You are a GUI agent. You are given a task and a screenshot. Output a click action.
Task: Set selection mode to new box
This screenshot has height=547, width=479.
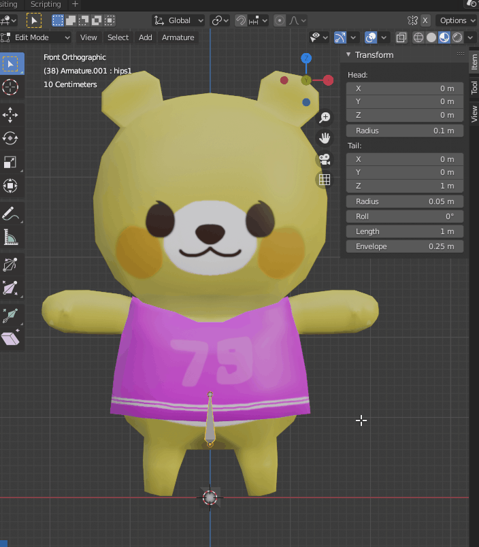point(58,20)
